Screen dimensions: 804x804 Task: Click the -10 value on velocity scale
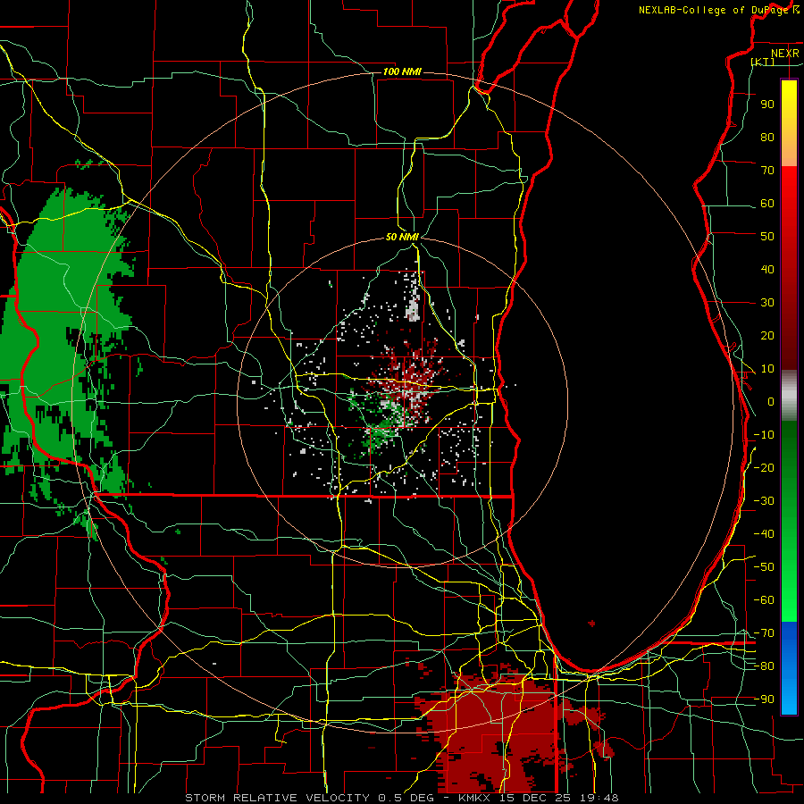[764, 435]
